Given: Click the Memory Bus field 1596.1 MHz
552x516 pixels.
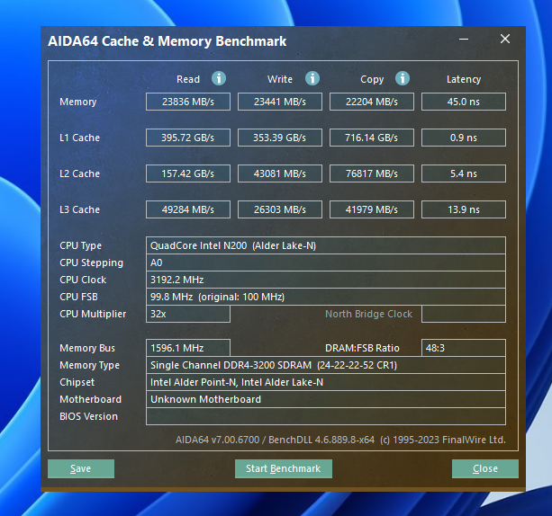Looking at the screenshot, I should click(x=188, y=348).
